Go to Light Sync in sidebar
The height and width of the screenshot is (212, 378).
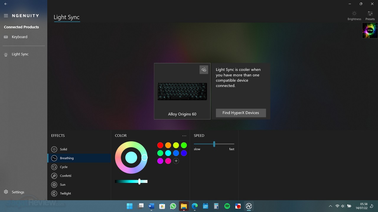tap(20, 54)
